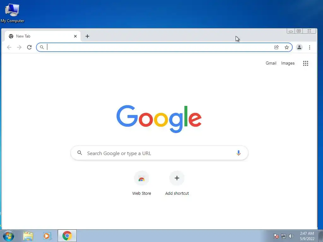Click the magnifier icon in Google search box
The width and height of the screenshot is (323, 242).
point(80,153)
